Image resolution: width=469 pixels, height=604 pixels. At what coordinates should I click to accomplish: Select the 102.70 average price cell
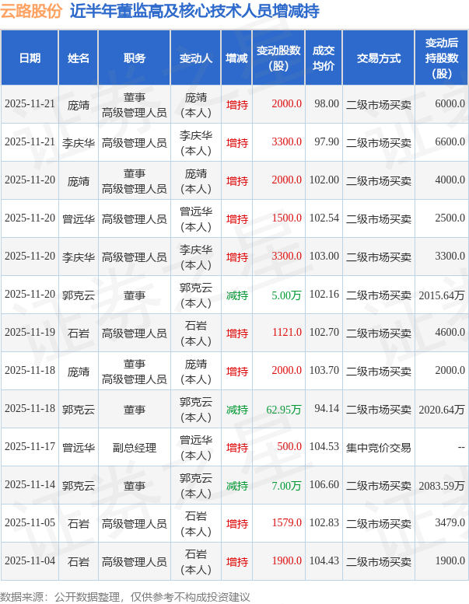pos(324,333)
